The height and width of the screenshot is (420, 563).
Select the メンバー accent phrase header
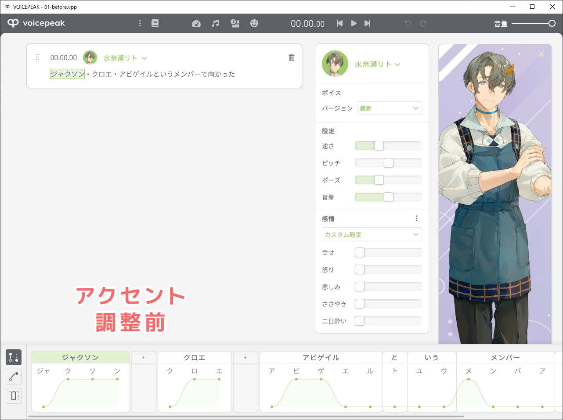coord(505,357)
